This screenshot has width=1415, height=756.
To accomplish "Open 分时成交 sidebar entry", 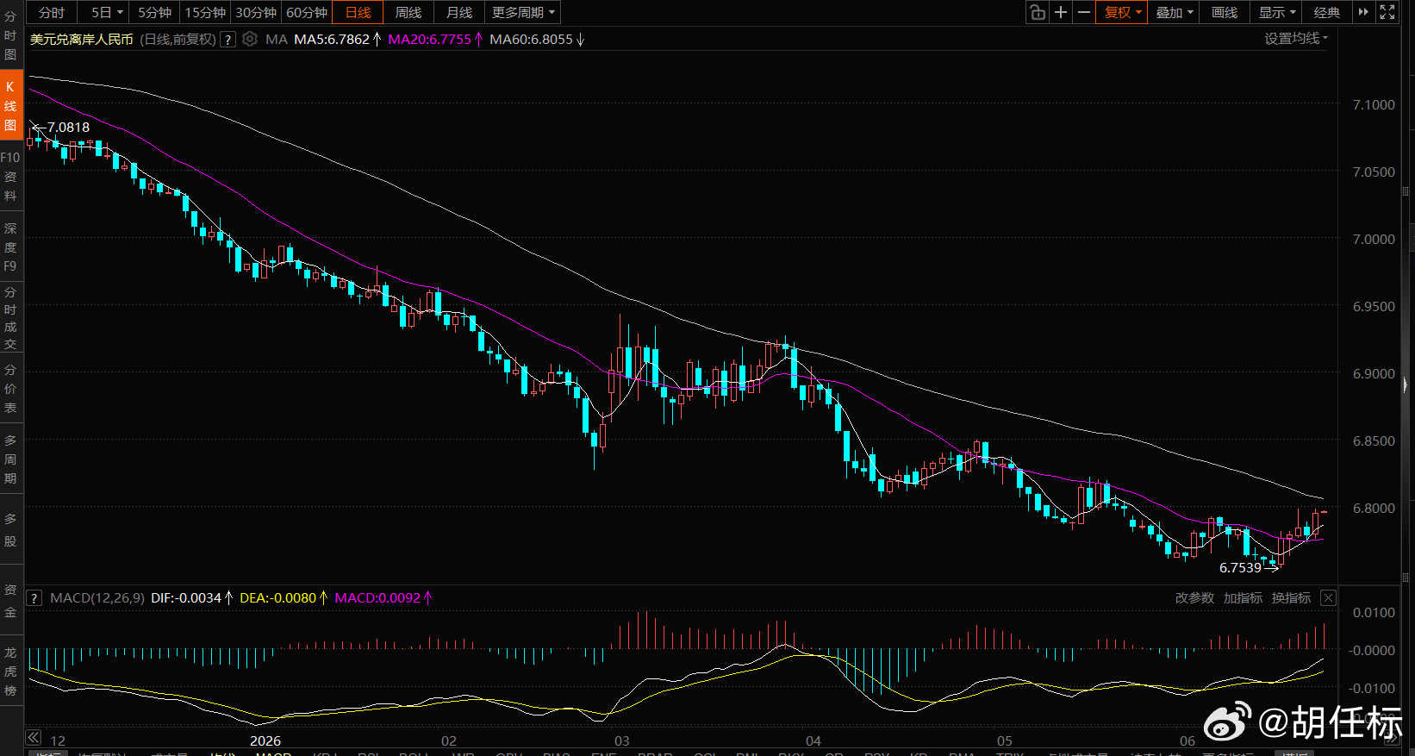I will pyautogui.click(x=10, y=318).
